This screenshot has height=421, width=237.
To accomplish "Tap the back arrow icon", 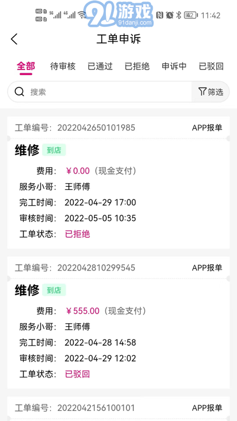I will click(x=14, y=39).
